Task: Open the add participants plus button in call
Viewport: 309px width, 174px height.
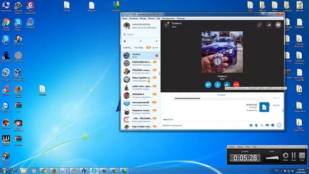Action: (x=227, y=85)
